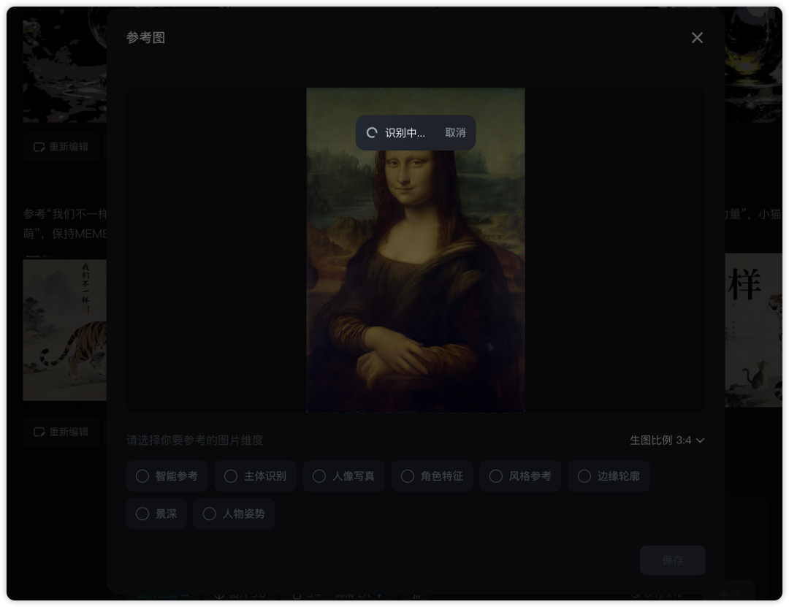The height and width of the screenshot is (607, 789).
Task: Close the 参考图 dialog with the X
Action: coord(697,38)
